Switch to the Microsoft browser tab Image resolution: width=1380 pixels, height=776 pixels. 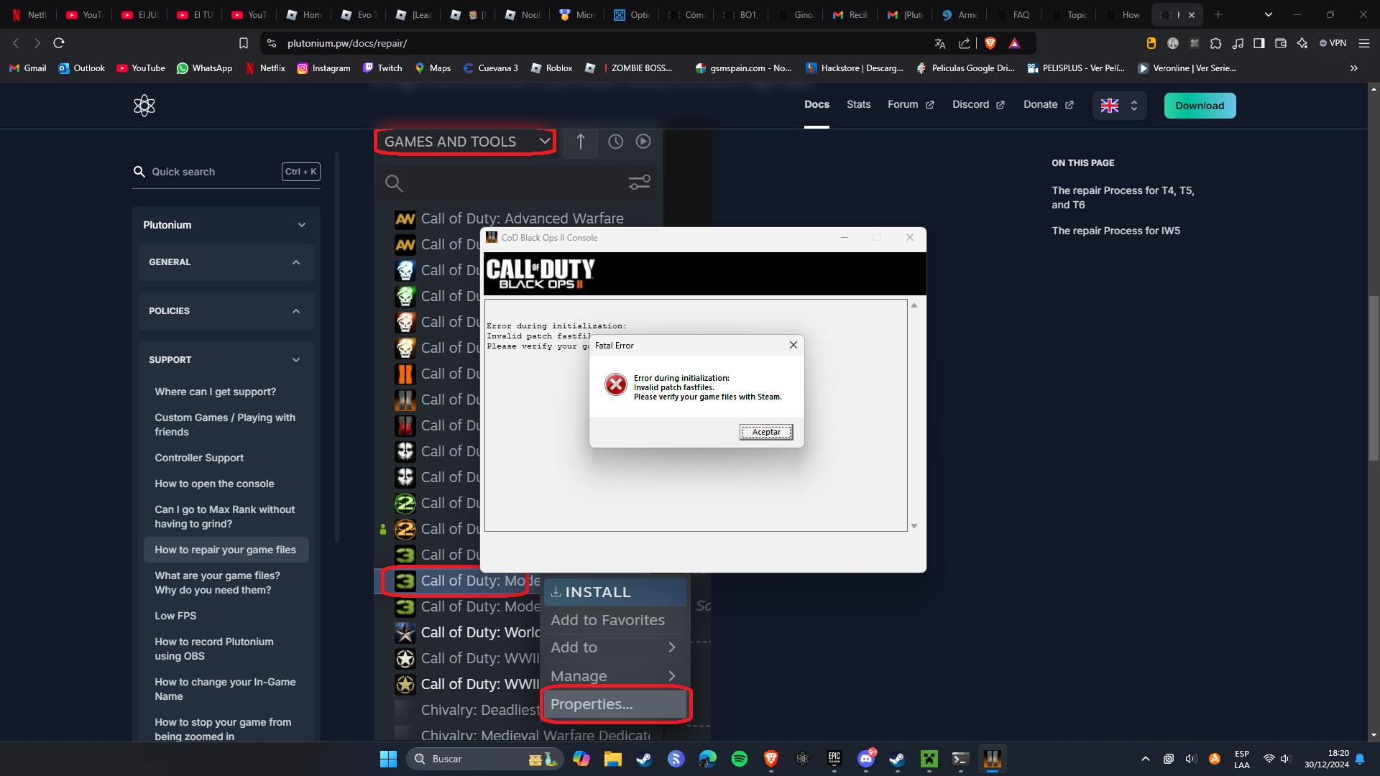coord(579,14)
